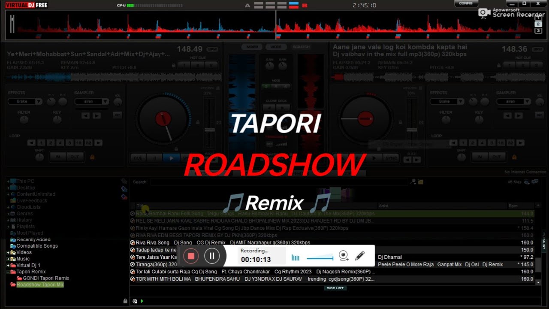This screenshot has width=549, height=309.
Task: Open webcam option in recorder bar
Action: tap(344, 256)
